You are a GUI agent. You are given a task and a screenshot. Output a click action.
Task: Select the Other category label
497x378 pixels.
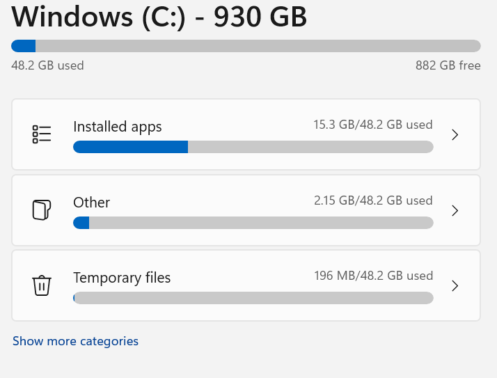click(91, 203)
